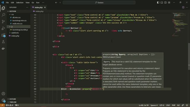The height and width of the screenshot is (107, 190).
Task: Open the File menu
Action: [7, 2]
